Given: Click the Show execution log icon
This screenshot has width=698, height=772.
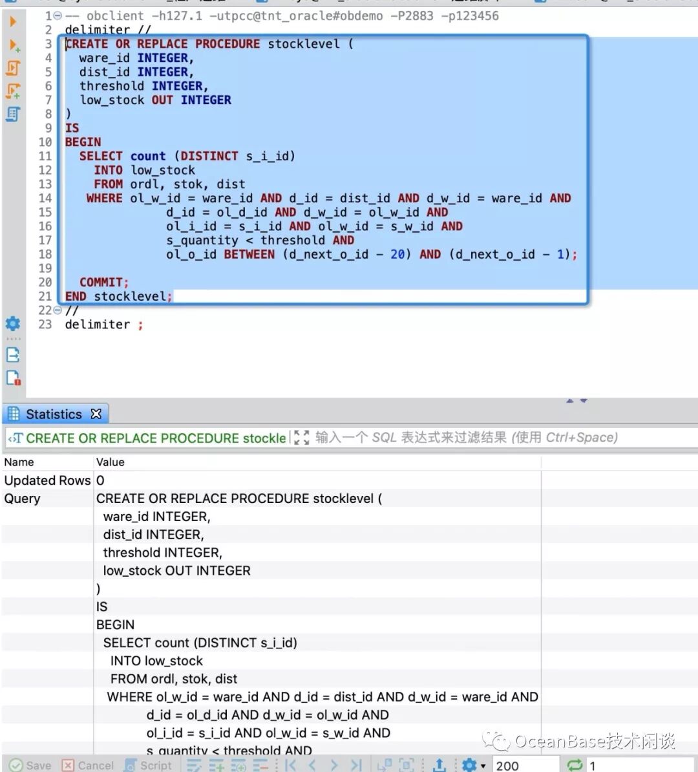Looking at the screenshot, I should pyautogui.click(x=14, y=378).
